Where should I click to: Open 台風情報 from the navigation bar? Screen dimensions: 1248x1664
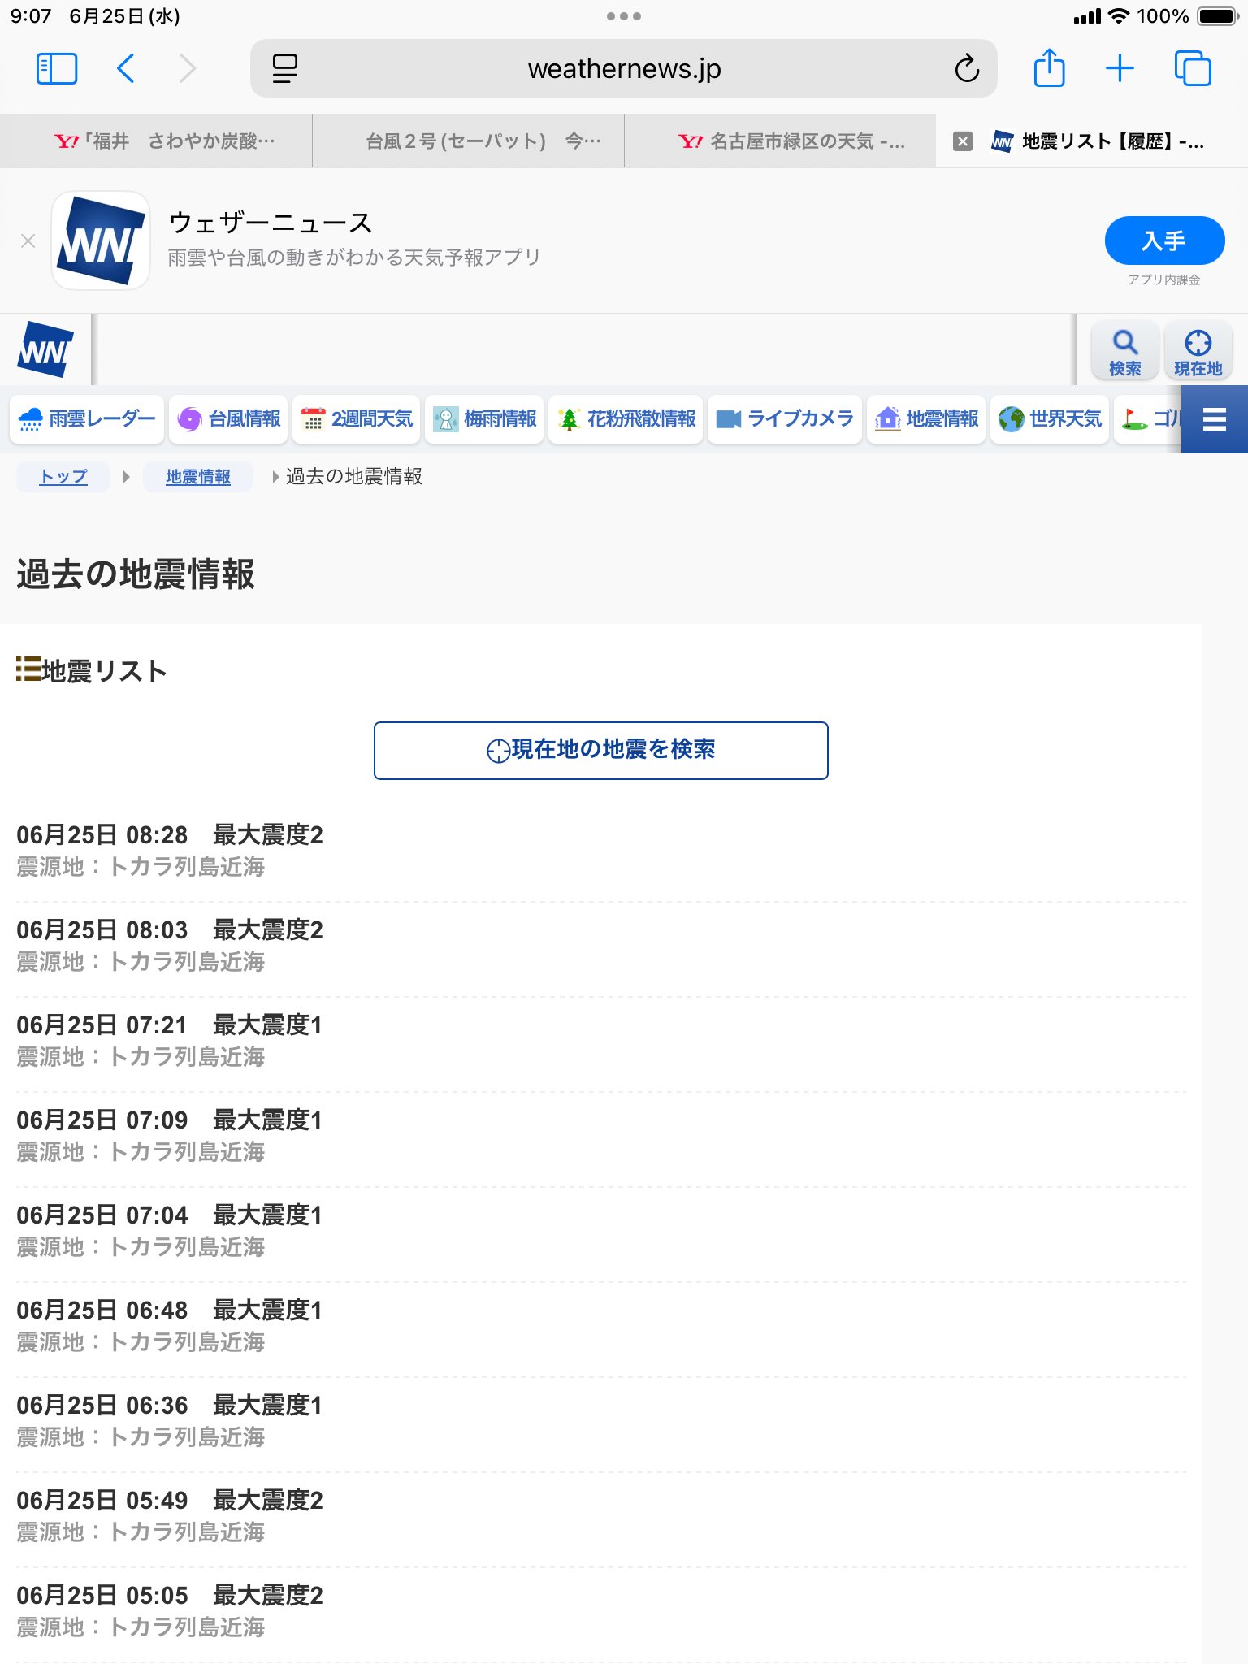point(228,419)
